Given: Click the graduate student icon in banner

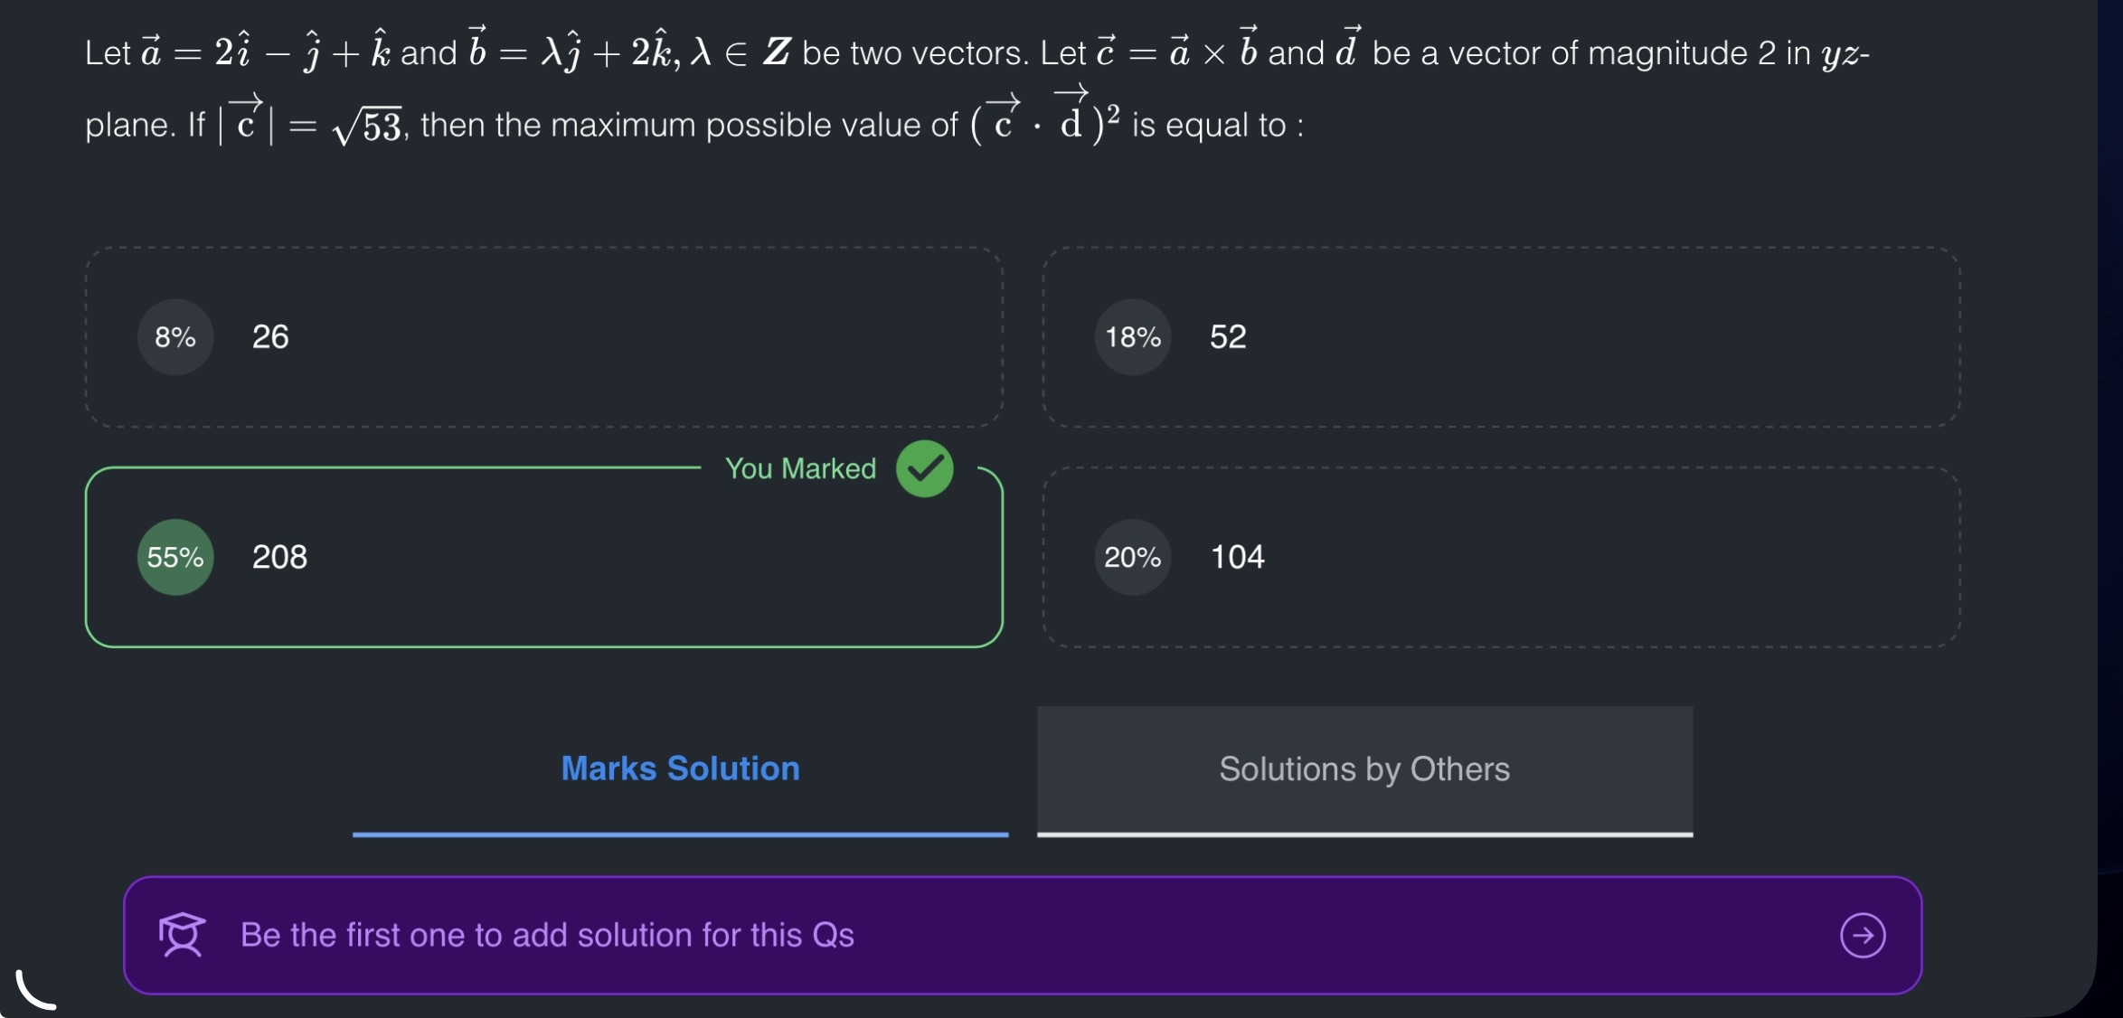Looking at the screenshot, I should pyautogui.click(x=183, y=935).
